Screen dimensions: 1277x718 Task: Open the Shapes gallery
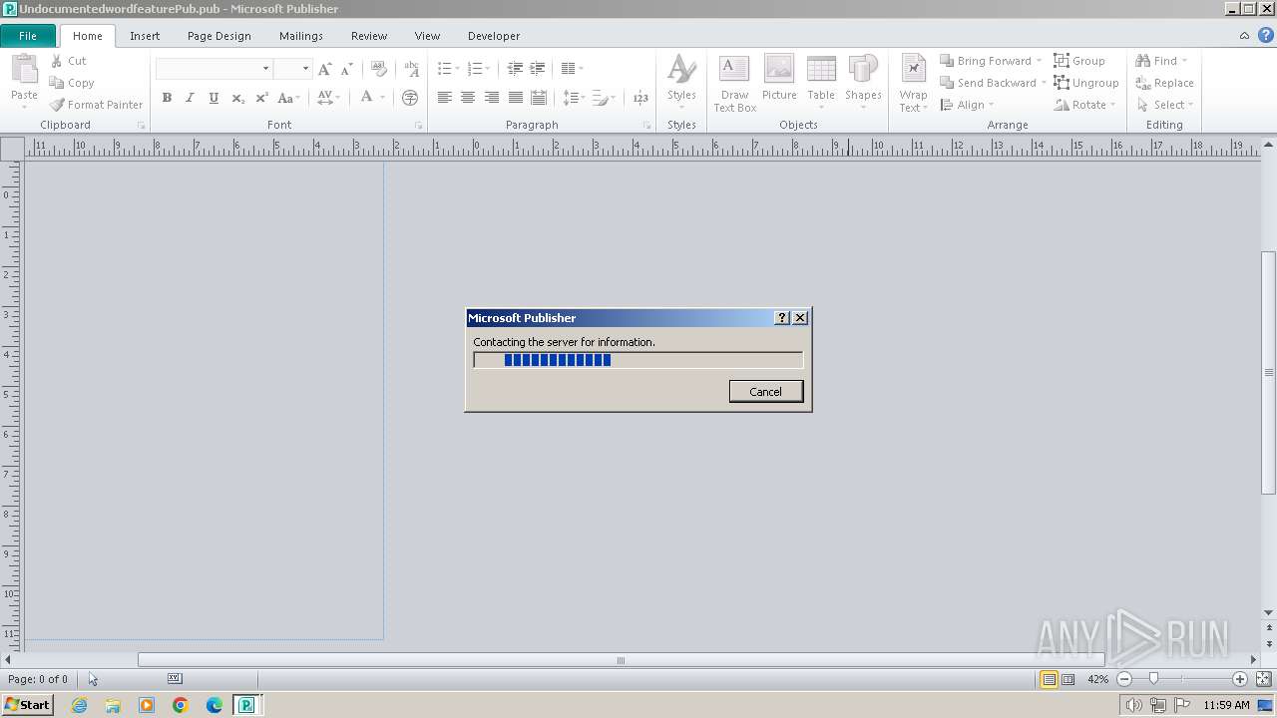(863, 83)
